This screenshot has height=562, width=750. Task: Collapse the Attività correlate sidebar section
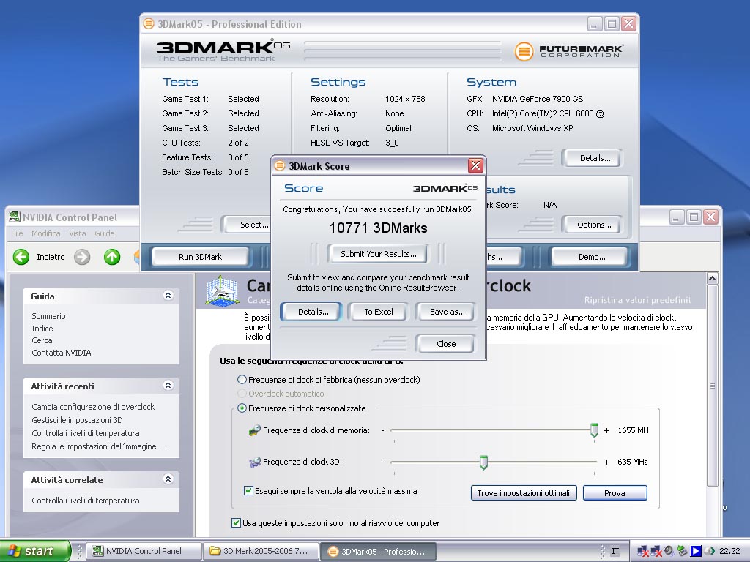pos(168,479)
